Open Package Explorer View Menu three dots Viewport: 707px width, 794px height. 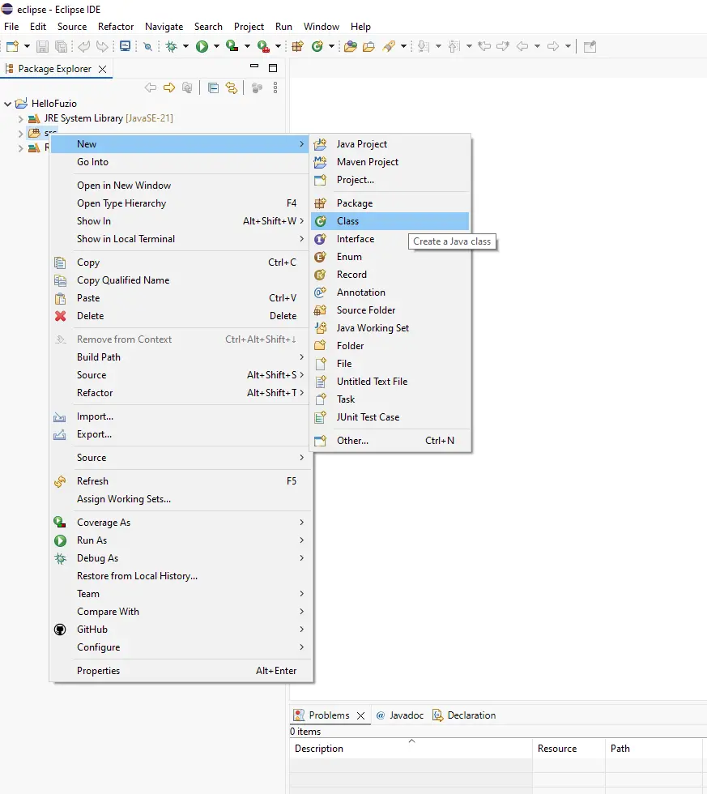click(275, 88)
